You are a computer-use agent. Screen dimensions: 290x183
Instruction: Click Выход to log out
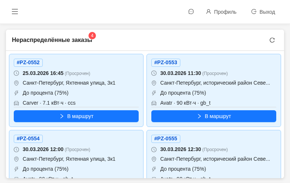[x=263, y=12]
